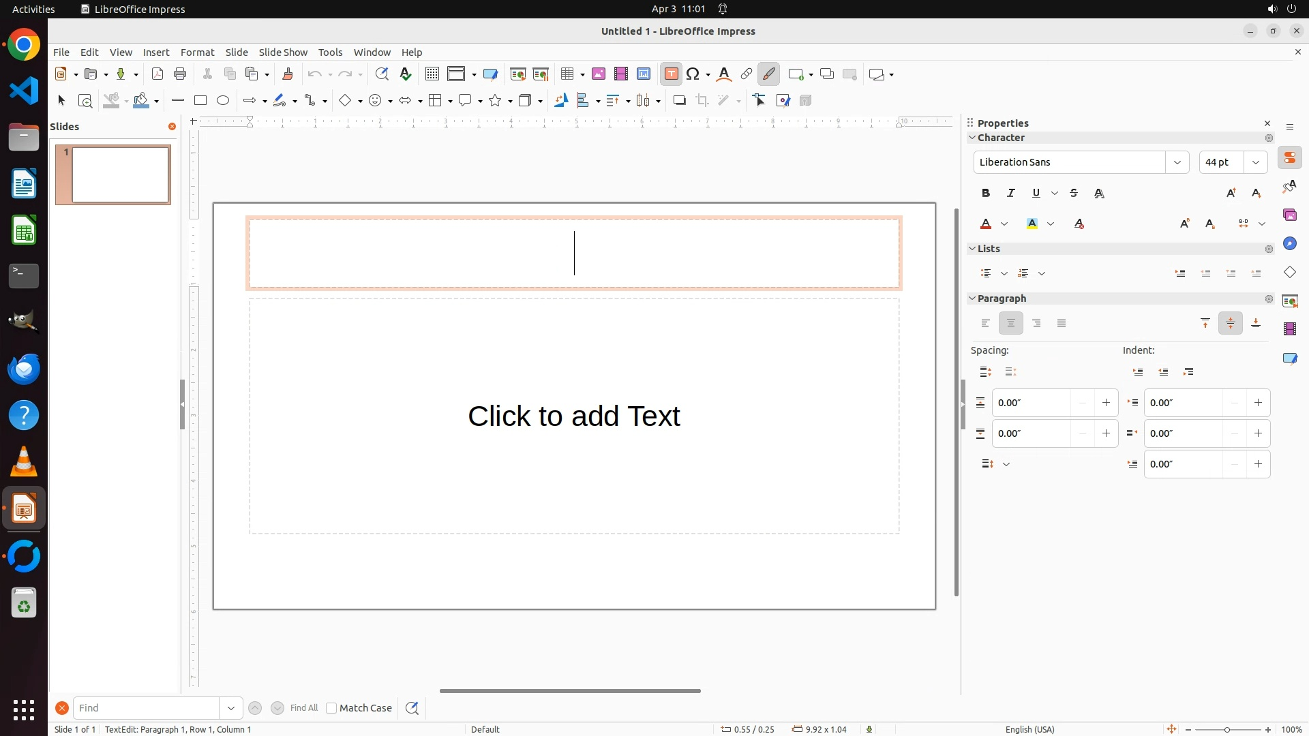Click the Display Grid toolbar icon
Screen dimensions: 1309x736
(432, 74)
